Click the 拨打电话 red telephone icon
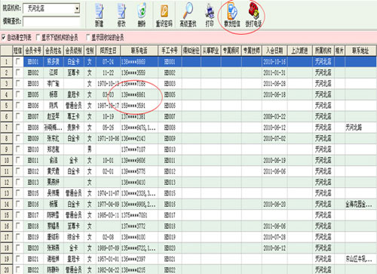The height and width of the screenshot is (274, 377). coord(253,14)
